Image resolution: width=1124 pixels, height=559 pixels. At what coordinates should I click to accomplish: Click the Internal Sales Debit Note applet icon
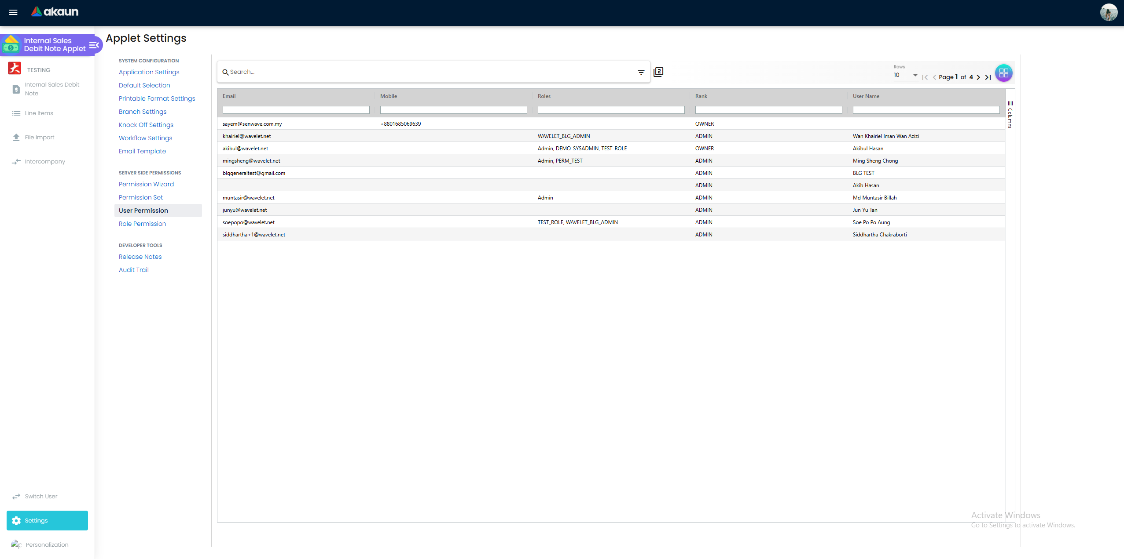11,44
